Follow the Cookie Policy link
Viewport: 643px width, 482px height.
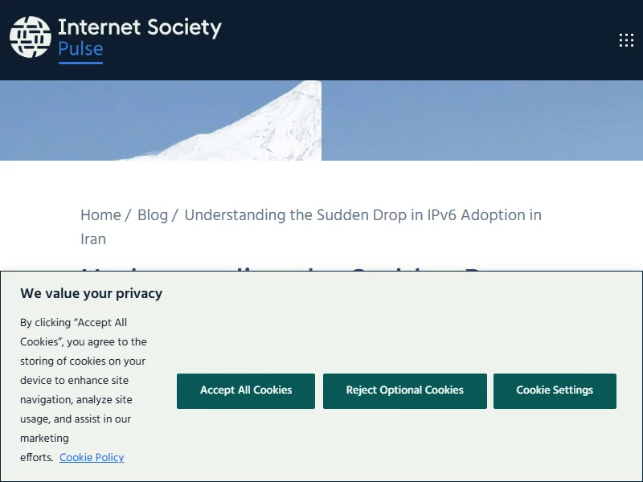tap(92, 457)
